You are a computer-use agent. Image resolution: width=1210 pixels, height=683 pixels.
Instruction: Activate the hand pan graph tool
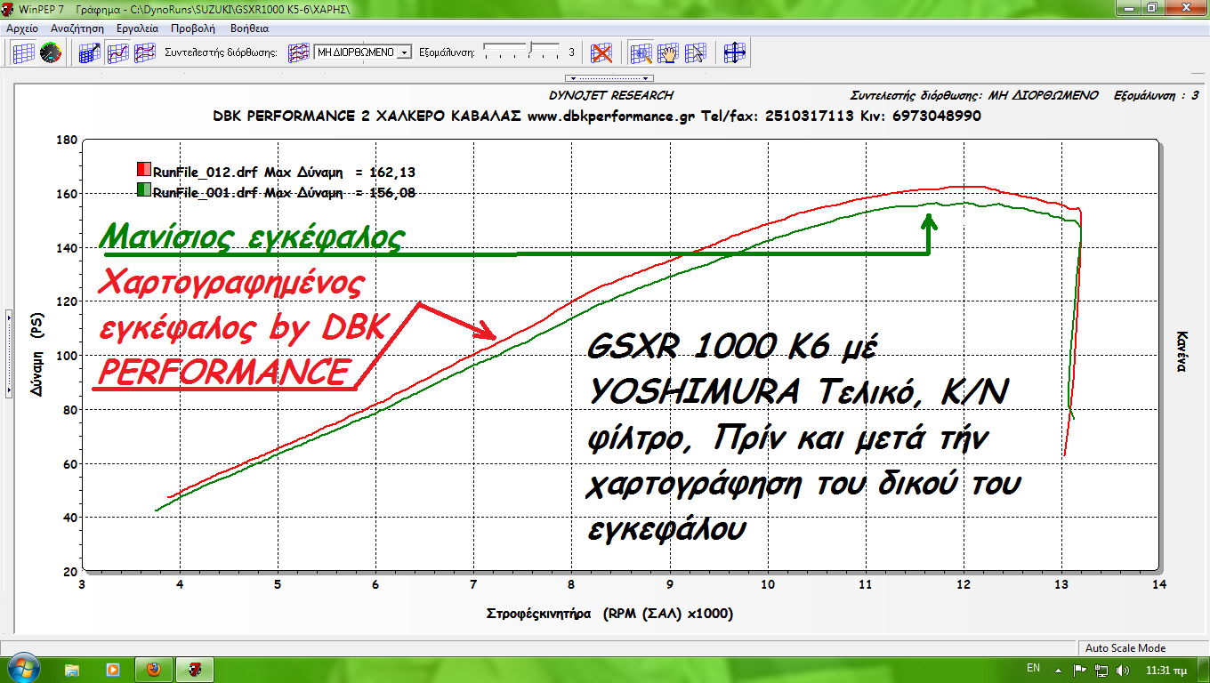(668, 52)
